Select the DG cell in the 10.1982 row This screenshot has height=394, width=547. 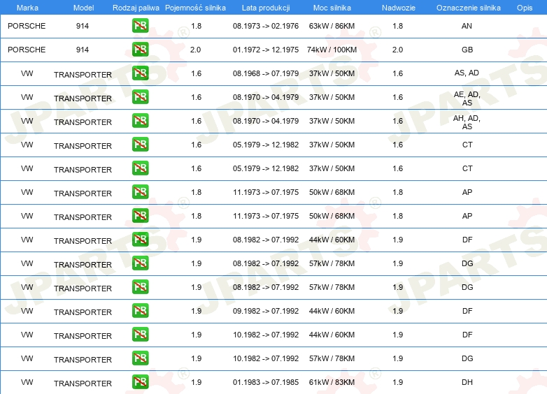[x=467, y=358]
